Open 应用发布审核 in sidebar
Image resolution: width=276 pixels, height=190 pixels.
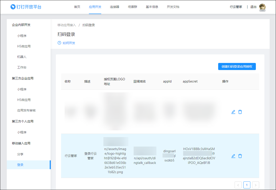click(26, 111)
